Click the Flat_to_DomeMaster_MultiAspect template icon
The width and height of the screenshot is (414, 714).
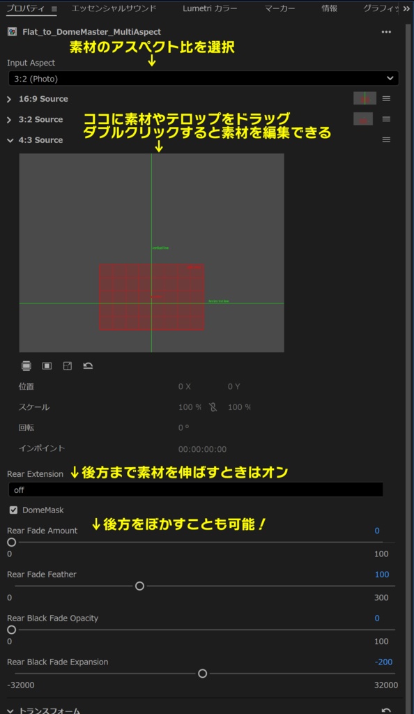(x=13, y=32)
